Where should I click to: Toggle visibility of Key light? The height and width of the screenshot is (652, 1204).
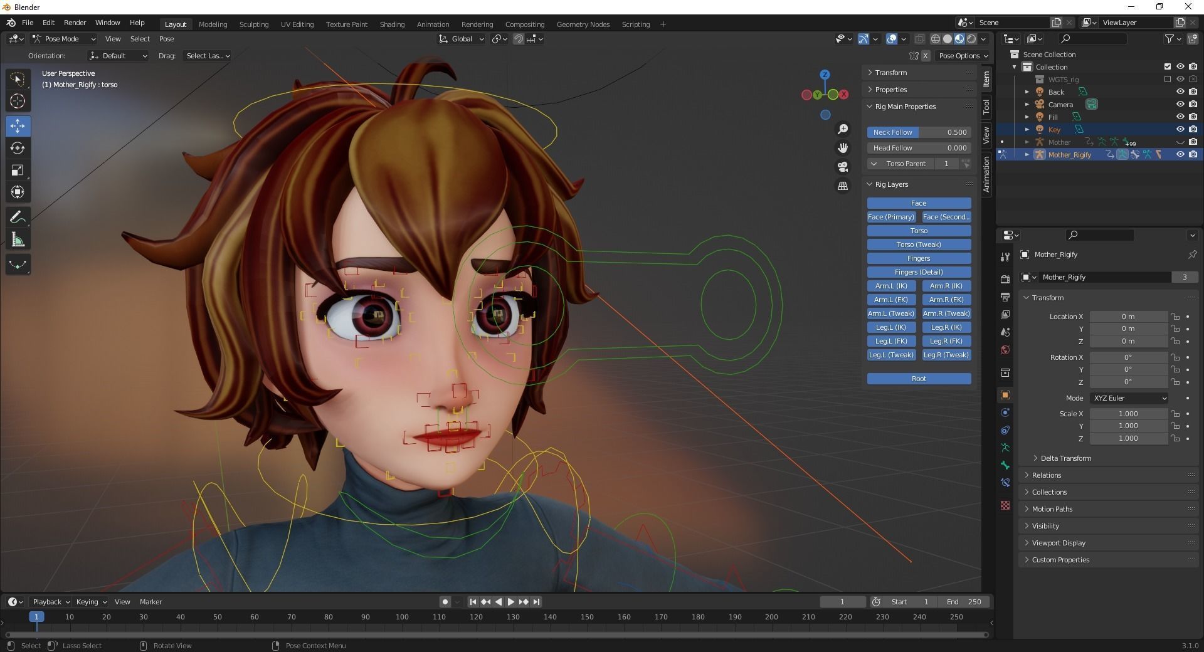click(x=1180, y=129)
